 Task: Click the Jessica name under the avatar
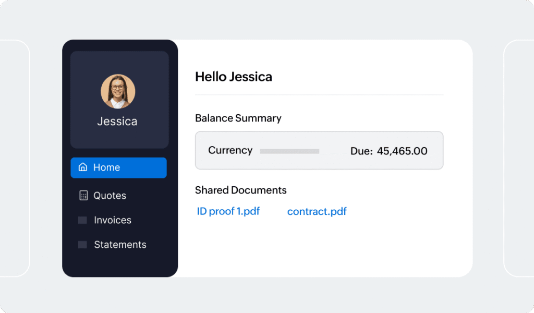pyautogui.click(x=117, y=122)
